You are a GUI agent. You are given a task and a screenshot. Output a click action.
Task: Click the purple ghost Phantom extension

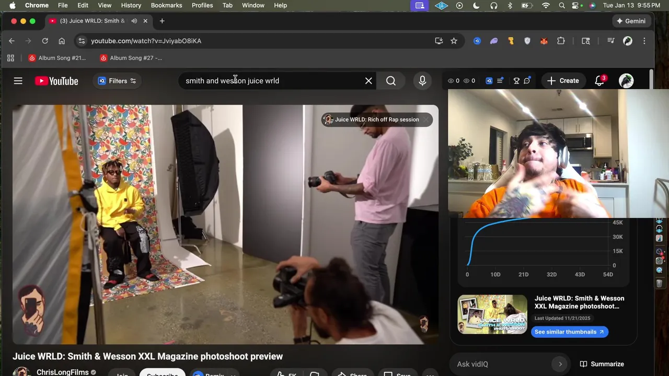[494, 41]
